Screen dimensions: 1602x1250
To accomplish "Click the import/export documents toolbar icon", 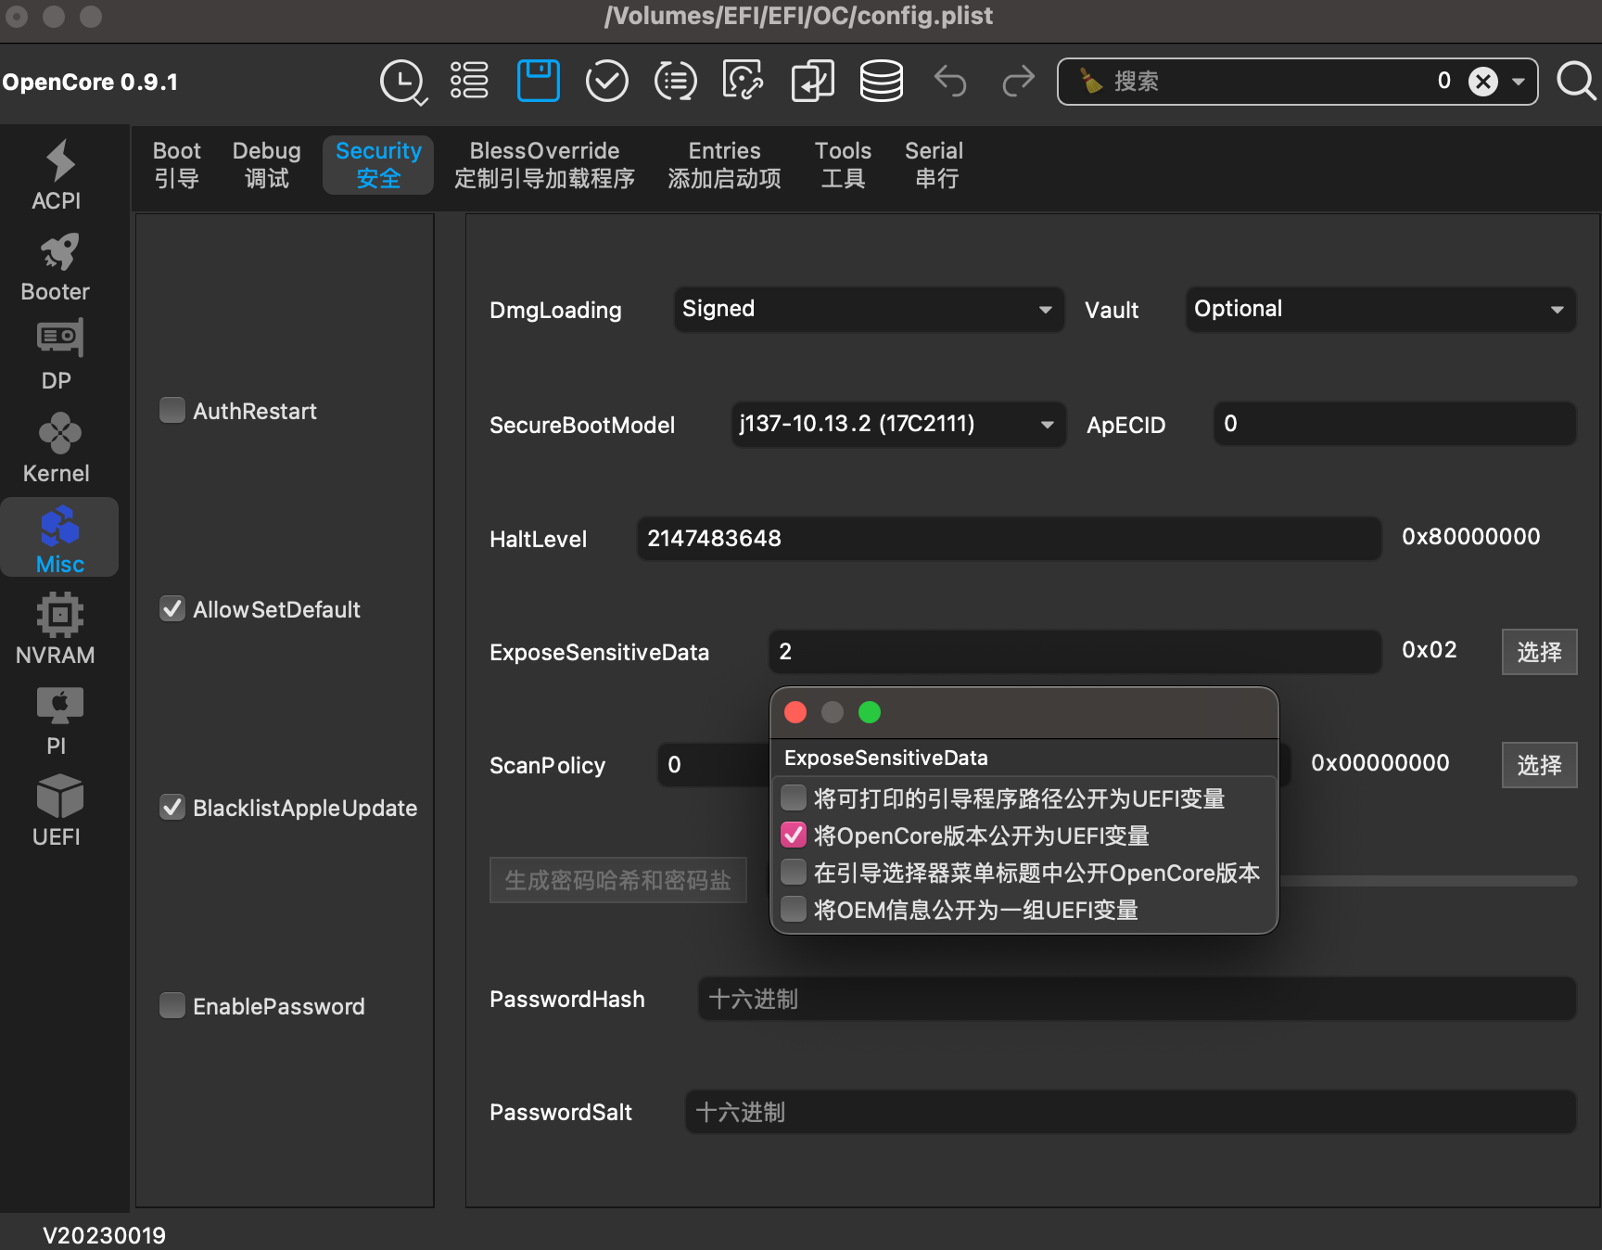I will tap(812, 81).
